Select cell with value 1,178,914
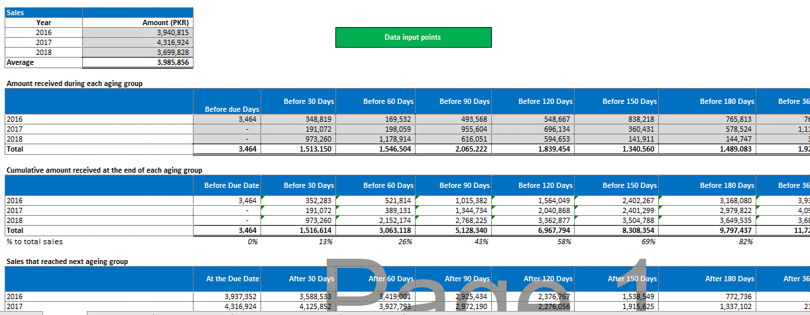 376,140
